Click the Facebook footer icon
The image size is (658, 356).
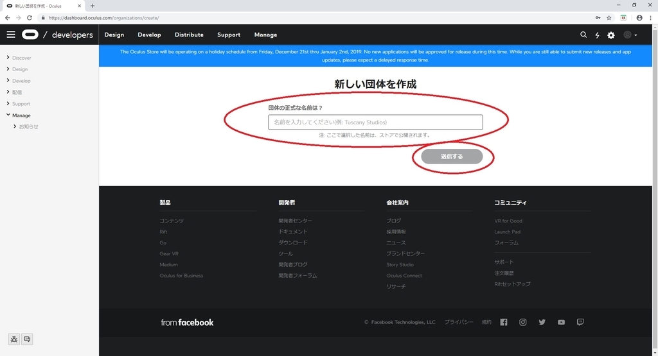(504, 322)
